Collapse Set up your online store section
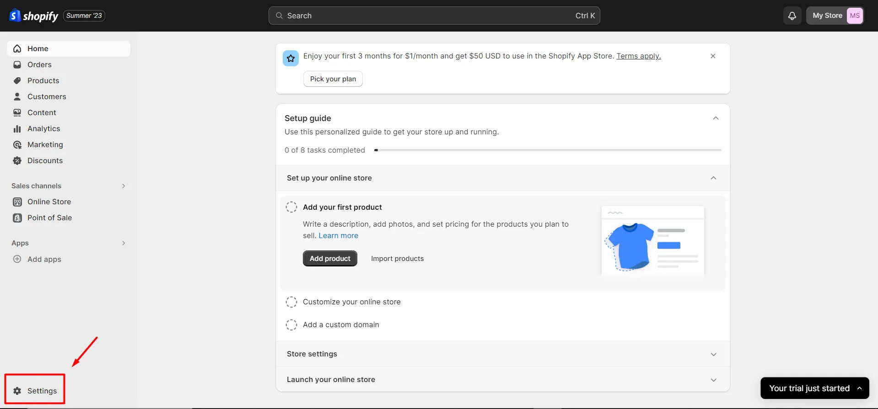 click(x=713, y=178)
